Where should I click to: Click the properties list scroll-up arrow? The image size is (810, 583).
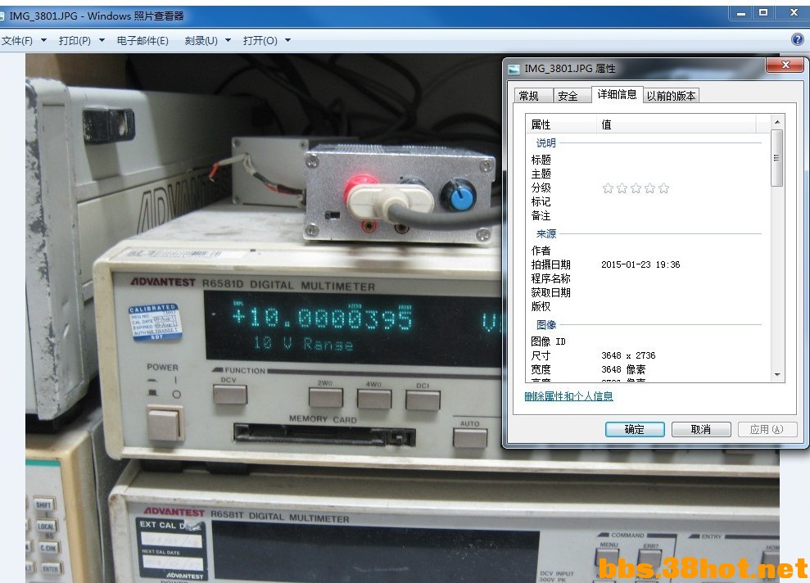pos(777,122)
